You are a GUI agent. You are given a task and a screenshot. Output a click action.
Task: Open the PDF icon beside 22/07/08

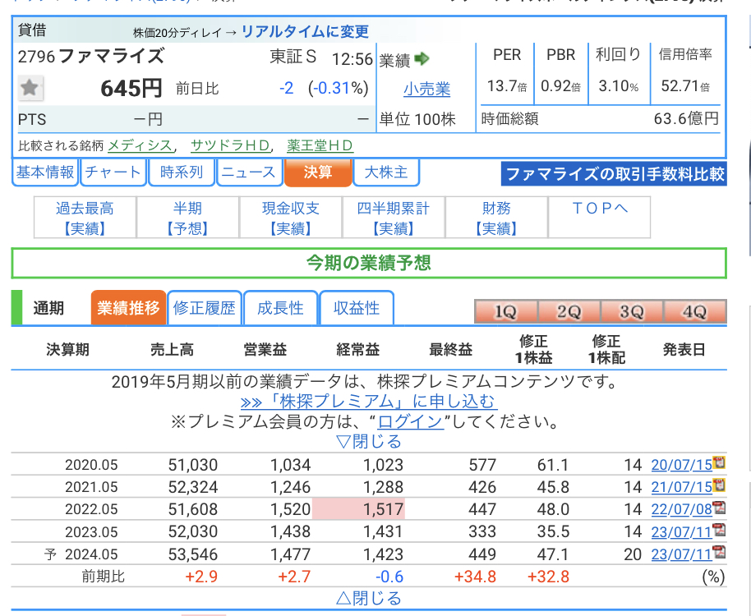(719, 508)
